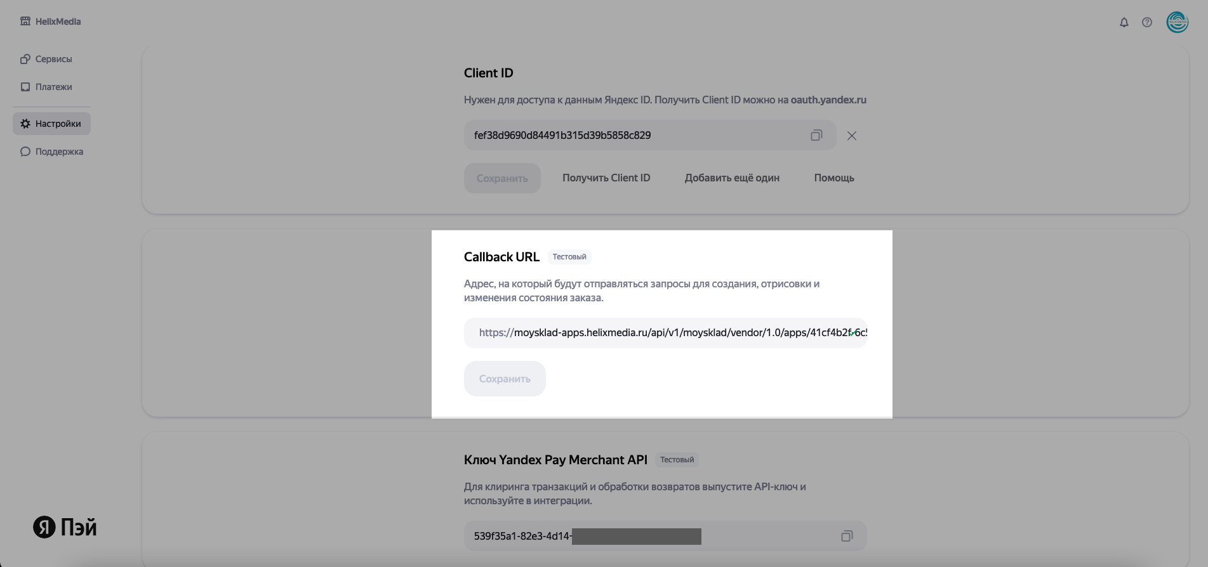Open Помощь for Client ID
The image size is (1208, 567).
834,178
